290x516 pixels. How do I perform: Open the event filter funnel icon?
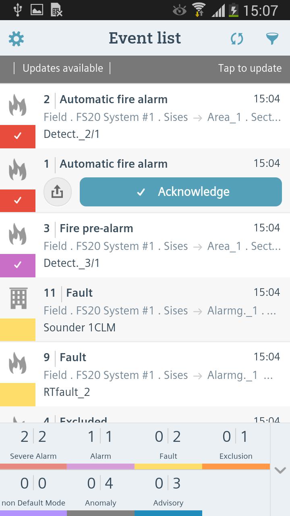click(x=272, y=39)
